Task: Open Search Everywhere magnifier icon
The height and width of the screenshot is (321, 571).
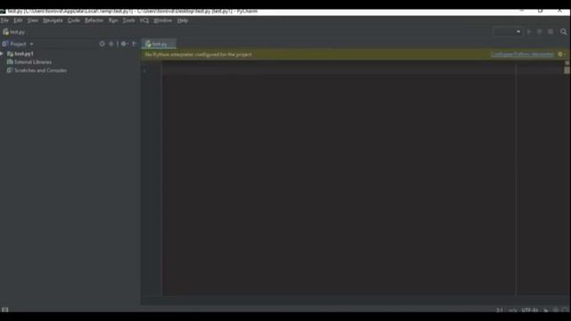Action: [563, 32]
